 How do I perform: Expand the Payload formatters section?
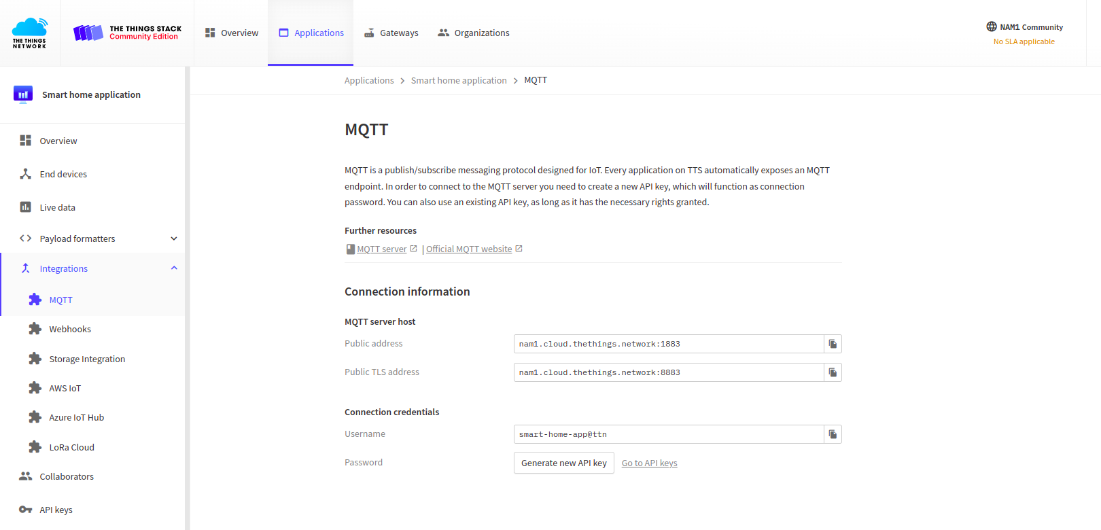coord(77,238)
